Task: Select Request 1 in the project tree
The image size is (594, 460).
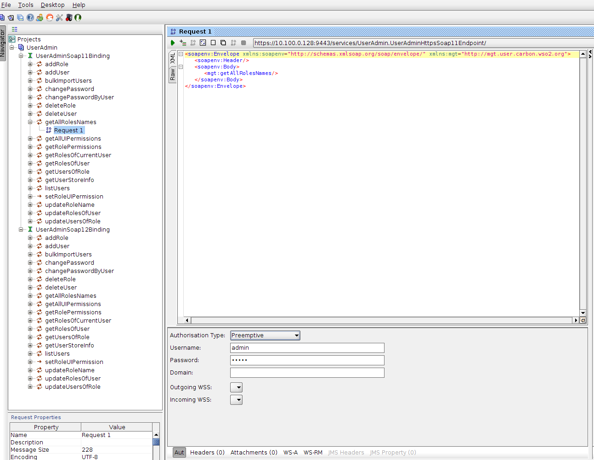Action: (x=68, y=130)
